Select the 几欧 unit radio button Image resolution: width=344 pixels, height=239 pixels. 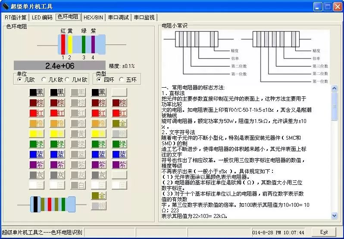26,80
